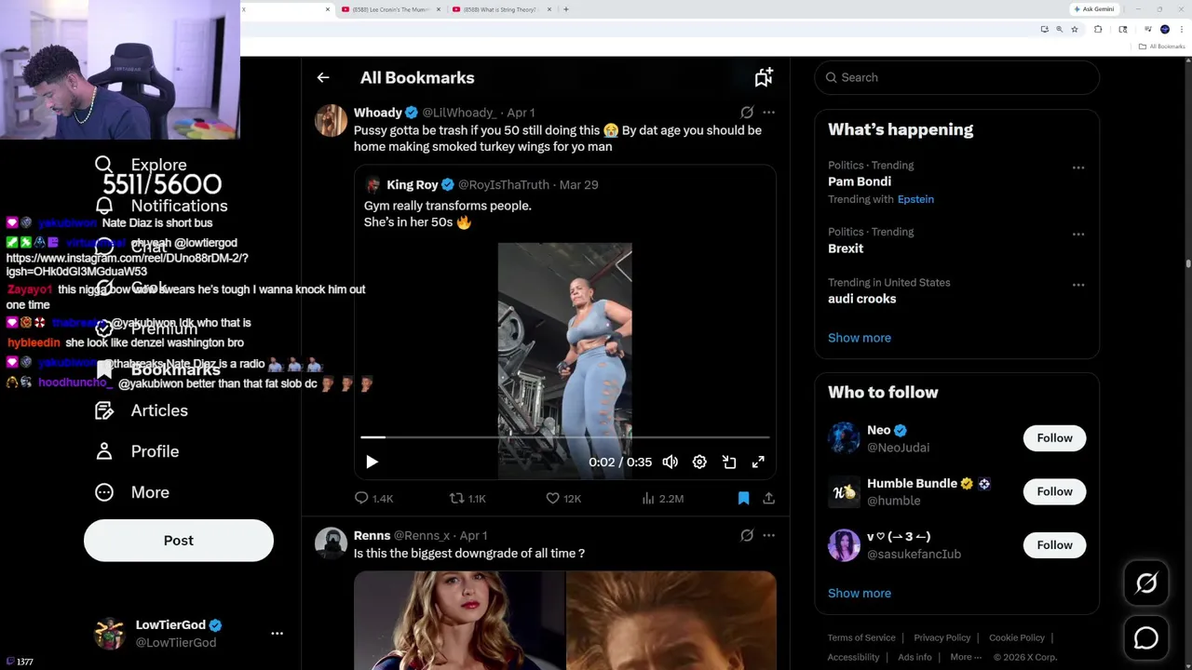This screenshot has height=670, width=1192.
Task: Expand options for Pam Bondi trend
Action: click(x=1077, y=167)
